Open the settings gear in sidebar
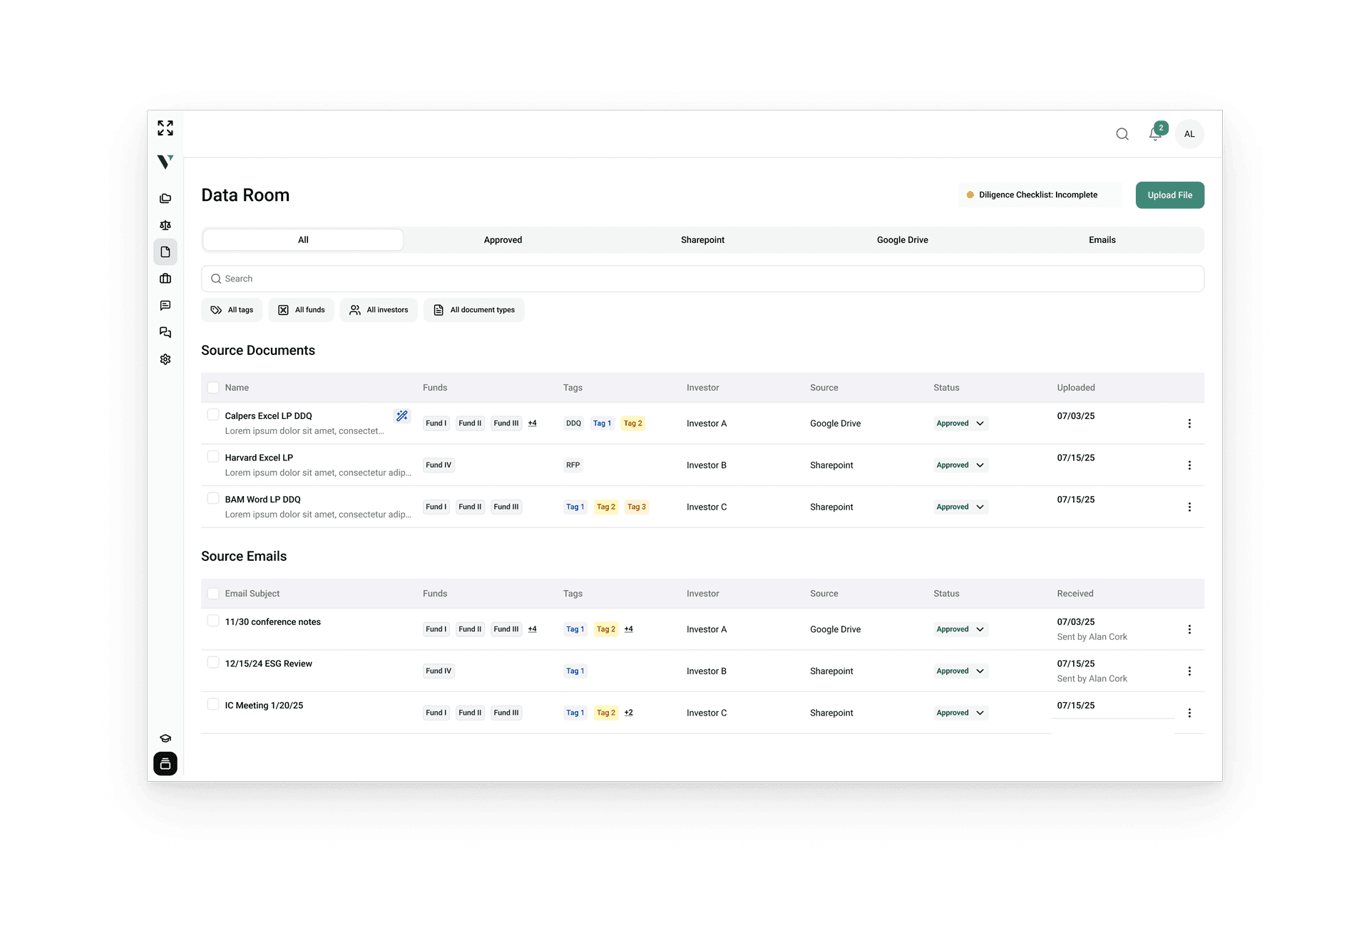The height and width of the screenshot is (930, 1369). tap(165, 359)
